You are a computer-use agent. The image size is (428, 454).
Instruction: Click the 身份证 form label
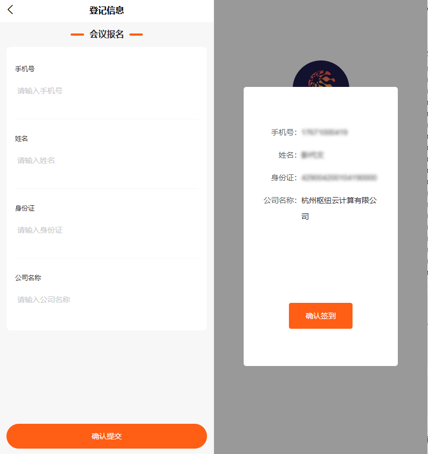click(x=25, y=208)
